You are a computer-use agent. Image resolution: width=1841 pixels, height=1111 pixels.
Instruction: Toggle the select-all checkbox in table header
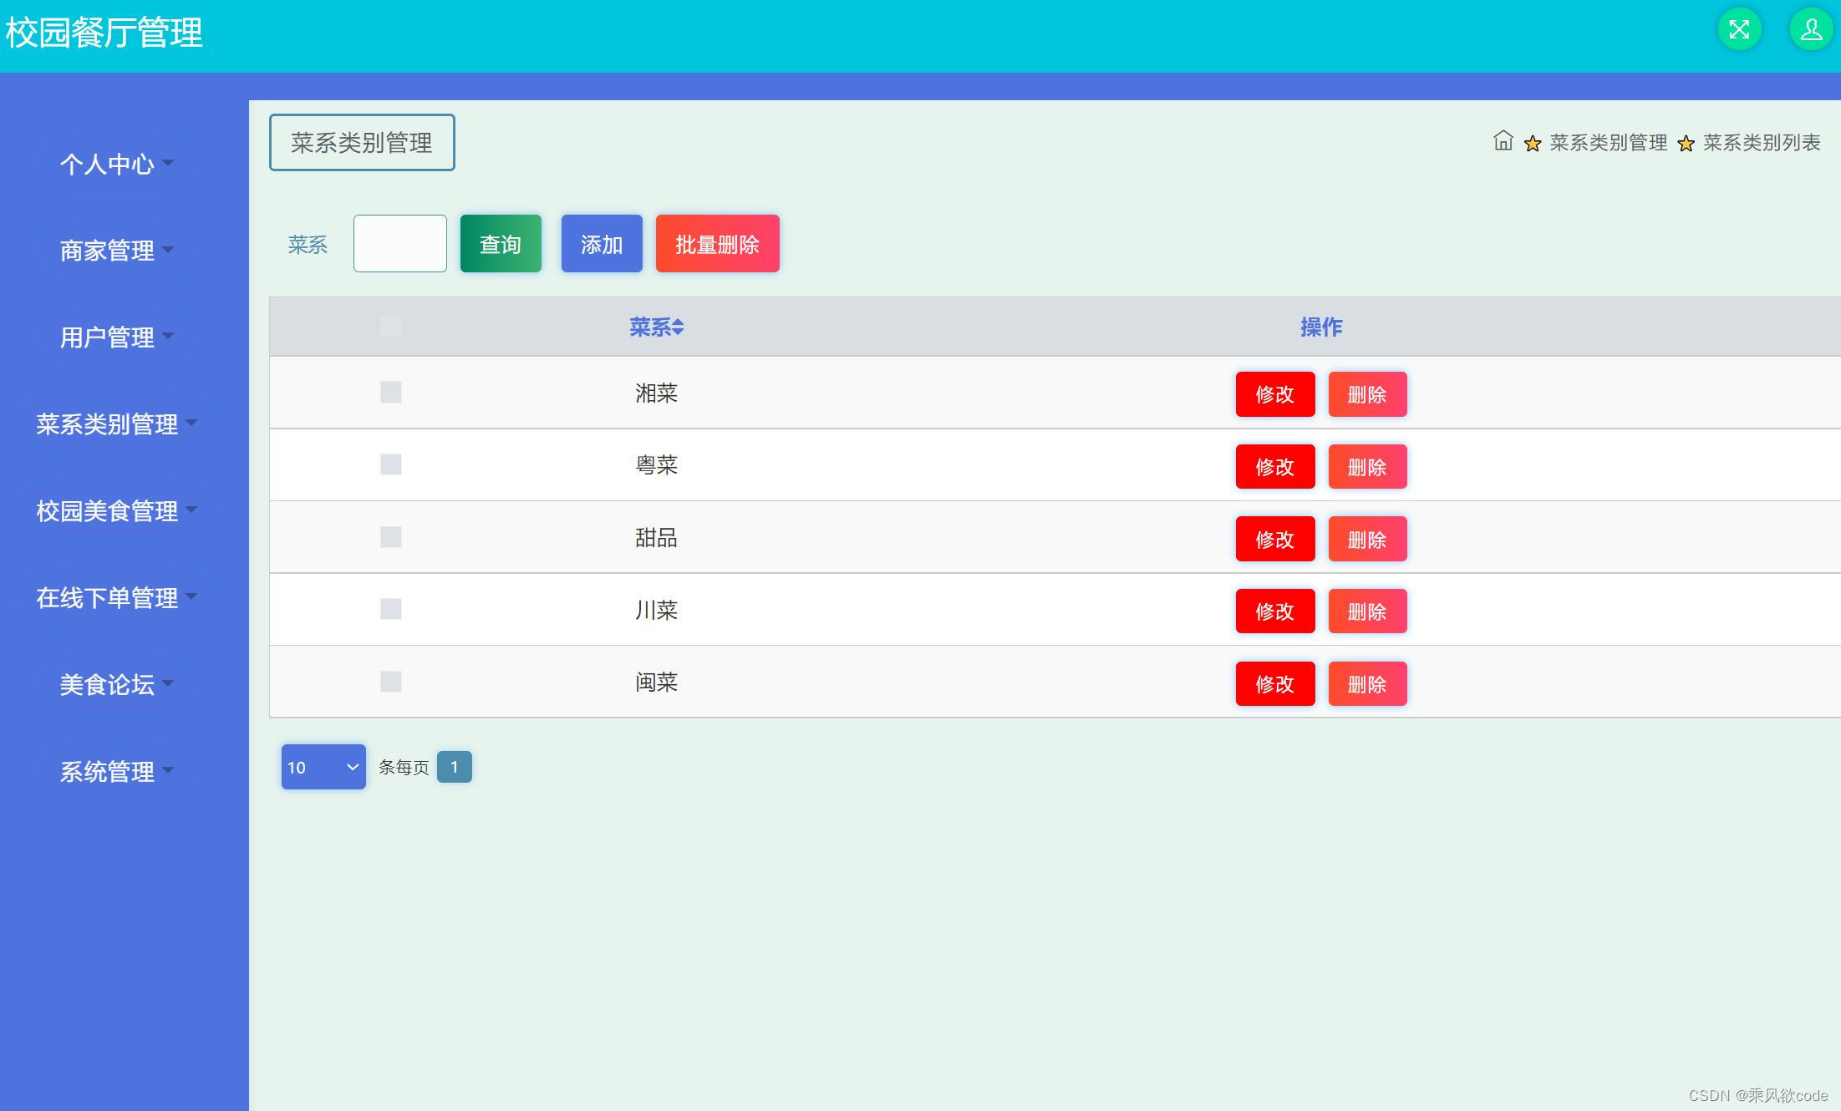tap(390, 327)
